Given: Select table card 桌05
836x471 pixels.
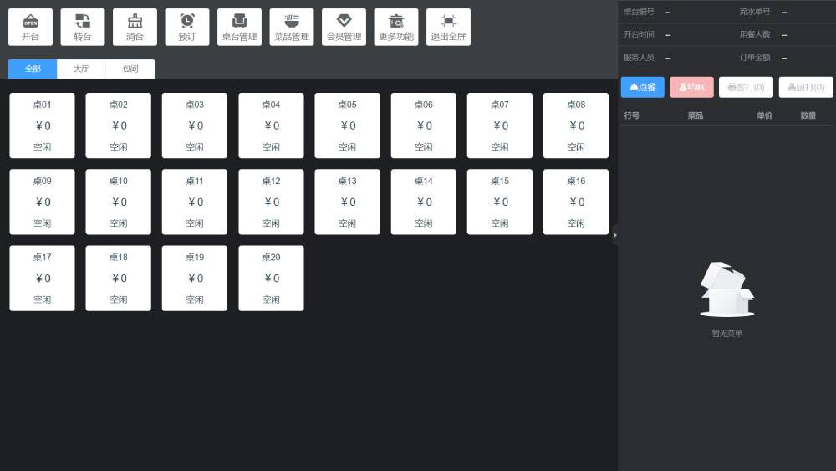Looking at the screenshot, I should 347,125.
